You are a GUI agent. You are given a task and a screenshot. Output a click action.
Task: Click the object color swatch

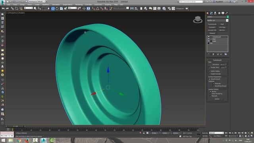227,17
